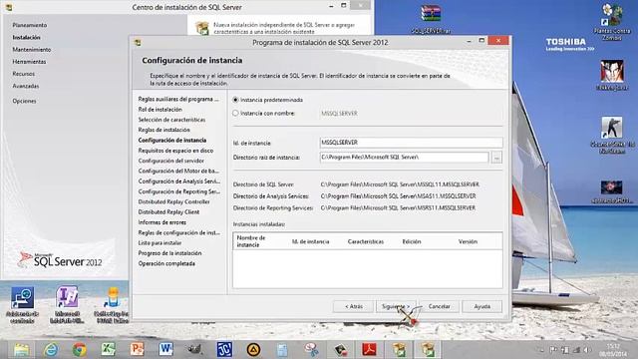Open Google Chrome from the taskbar
The image size is (638, 359).
click(x=80, y=349)
